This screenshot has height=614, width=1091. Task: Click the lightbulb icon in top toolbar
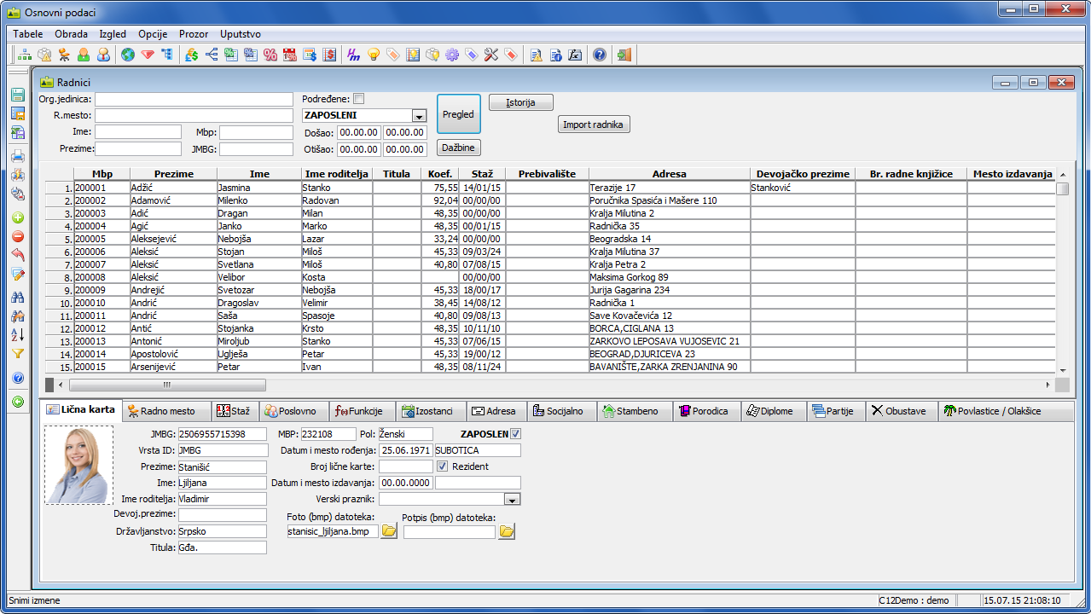(x=374, y=55)
